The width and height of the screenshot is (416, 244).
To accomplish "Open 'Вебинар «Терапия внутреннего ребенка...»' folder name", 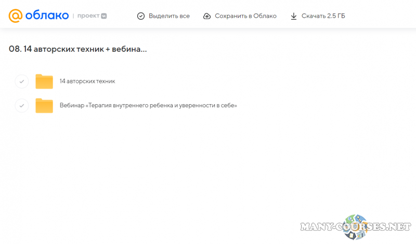I will [x=148, y=106].
